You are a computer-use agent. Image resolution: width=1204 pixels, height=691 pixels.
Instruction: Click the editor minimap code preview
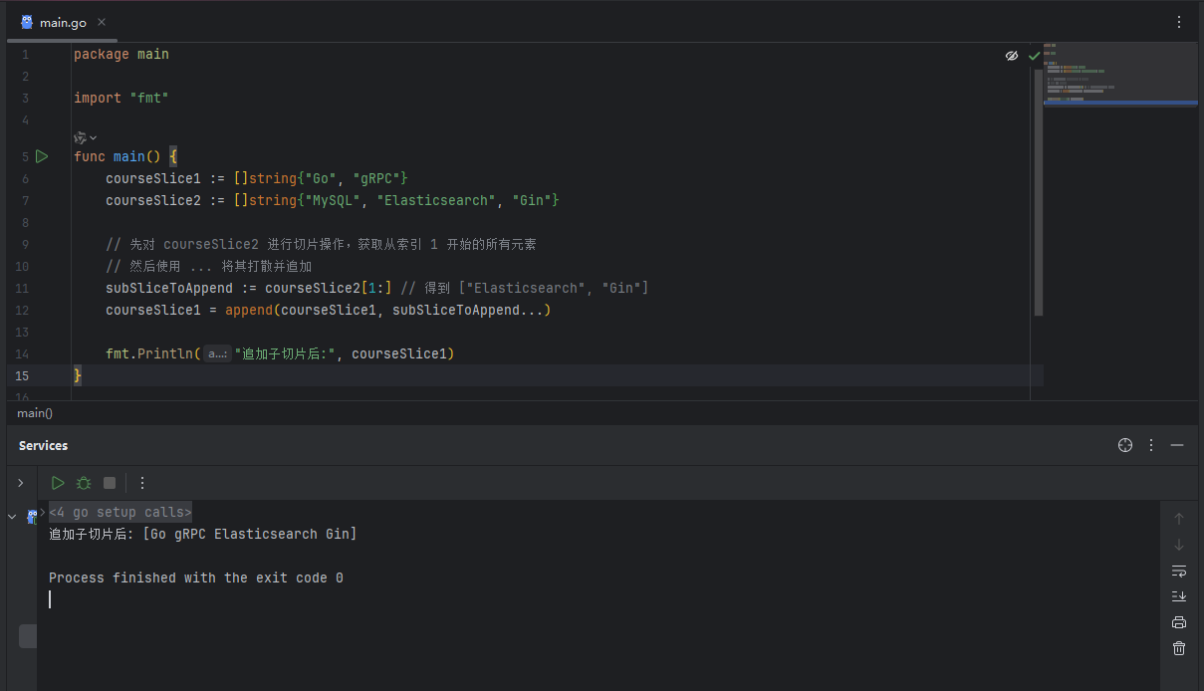coord(1120,74)
